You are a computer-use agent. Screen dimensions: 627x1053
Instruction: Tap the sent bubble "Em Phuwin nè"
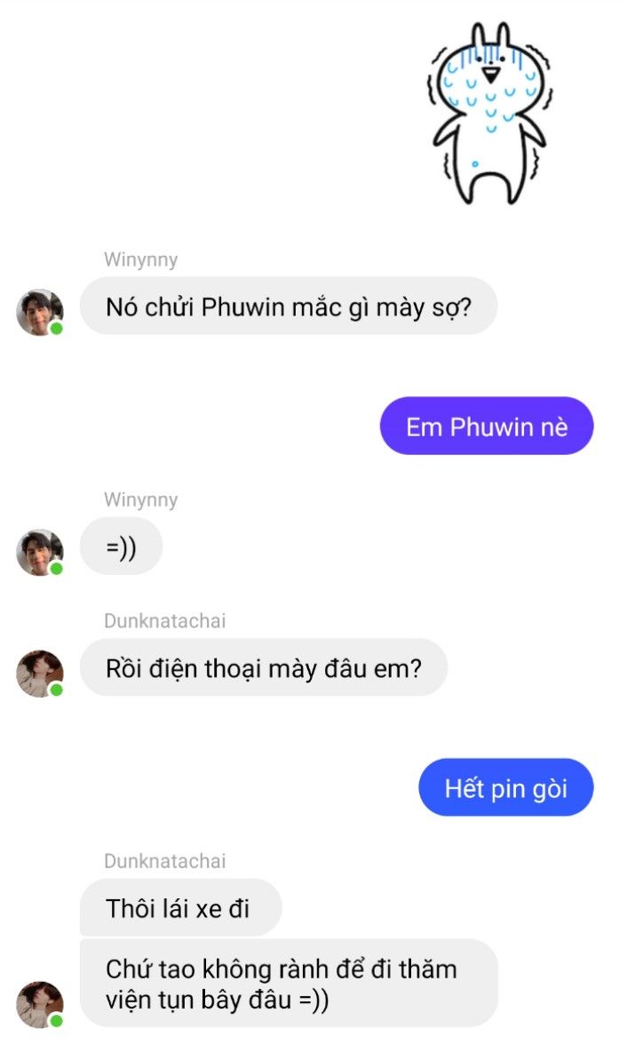[x=487, y=426]
